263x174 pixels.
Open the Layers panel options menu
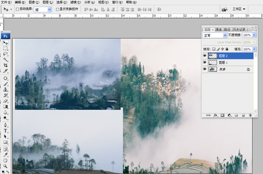click(256, 30)
